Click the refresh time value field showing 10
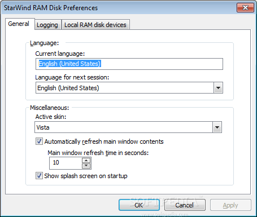 coord(66,163)
